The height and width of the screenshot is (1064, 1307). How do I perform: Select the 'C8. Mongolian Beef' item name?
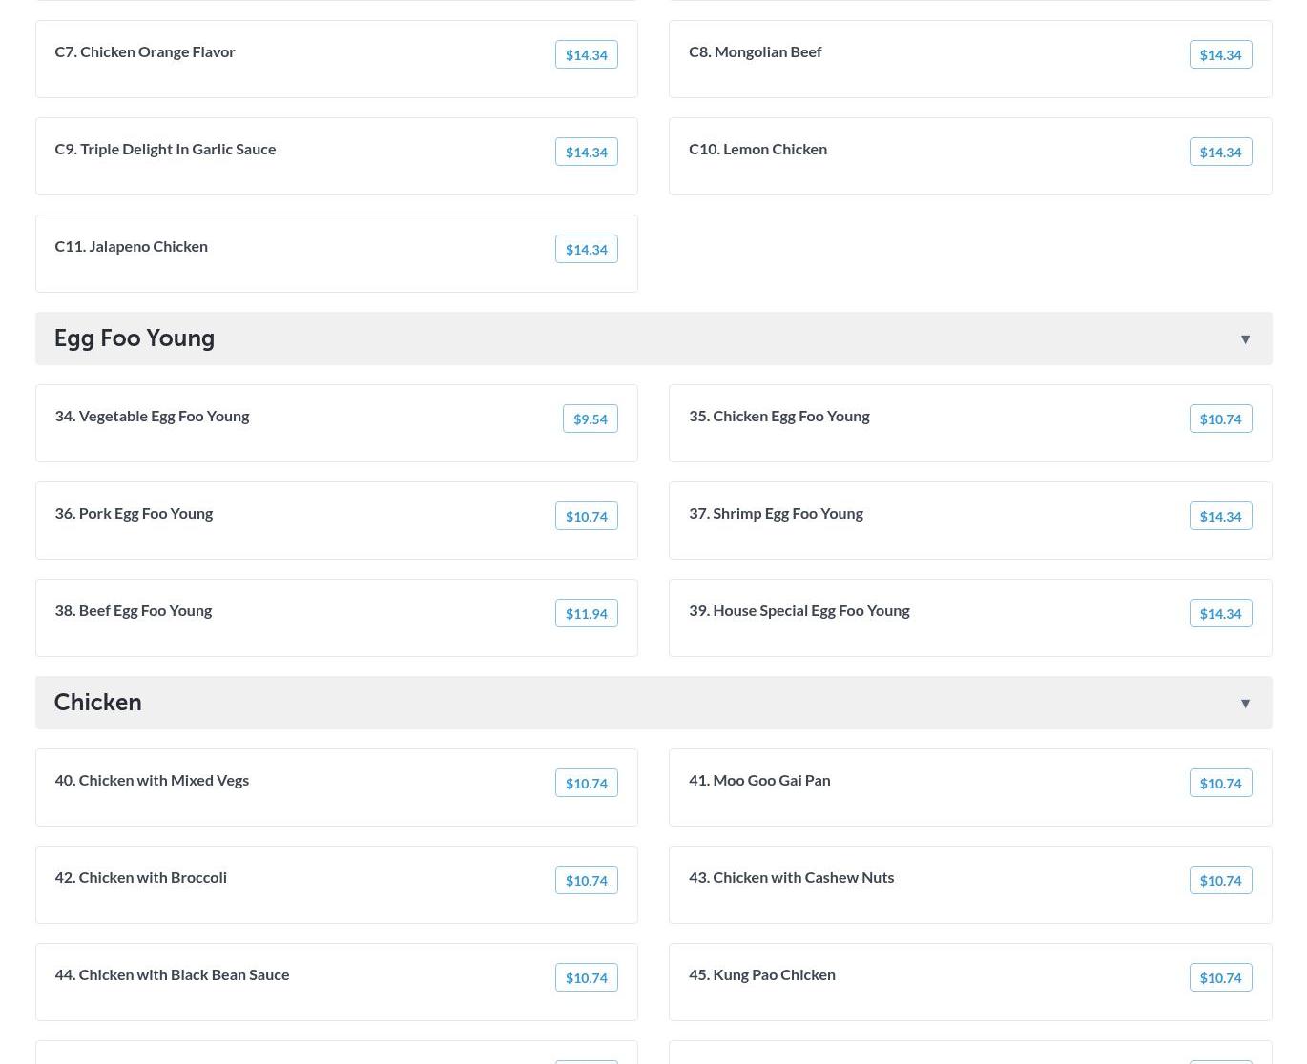pyautogui.click(x=755, y=51)
